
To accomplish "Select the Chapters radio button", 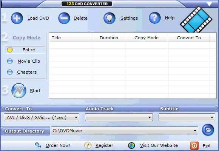I will point(10,72).
